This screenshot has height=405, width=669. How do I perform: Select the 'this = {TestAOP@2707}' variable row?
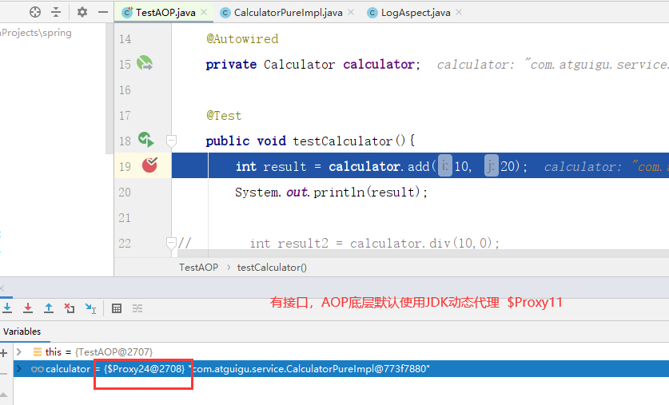340,351
